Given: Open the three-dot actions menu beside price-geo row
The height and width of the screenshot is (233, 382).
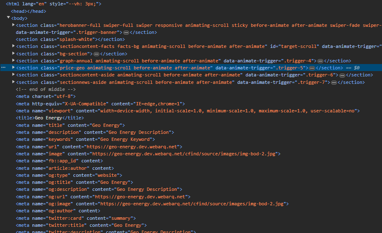Looking at the screenshot, I should point(3,67).
